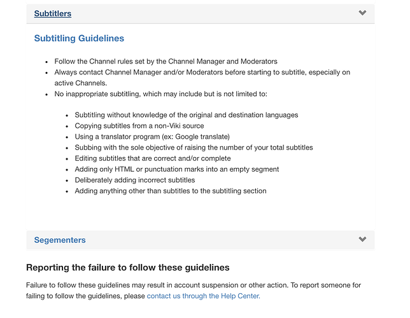Collapse the Subtitlers section chevron arrow
Image resolution: width=410 pixels, height=318 pixels.
[x=362, y=13]
